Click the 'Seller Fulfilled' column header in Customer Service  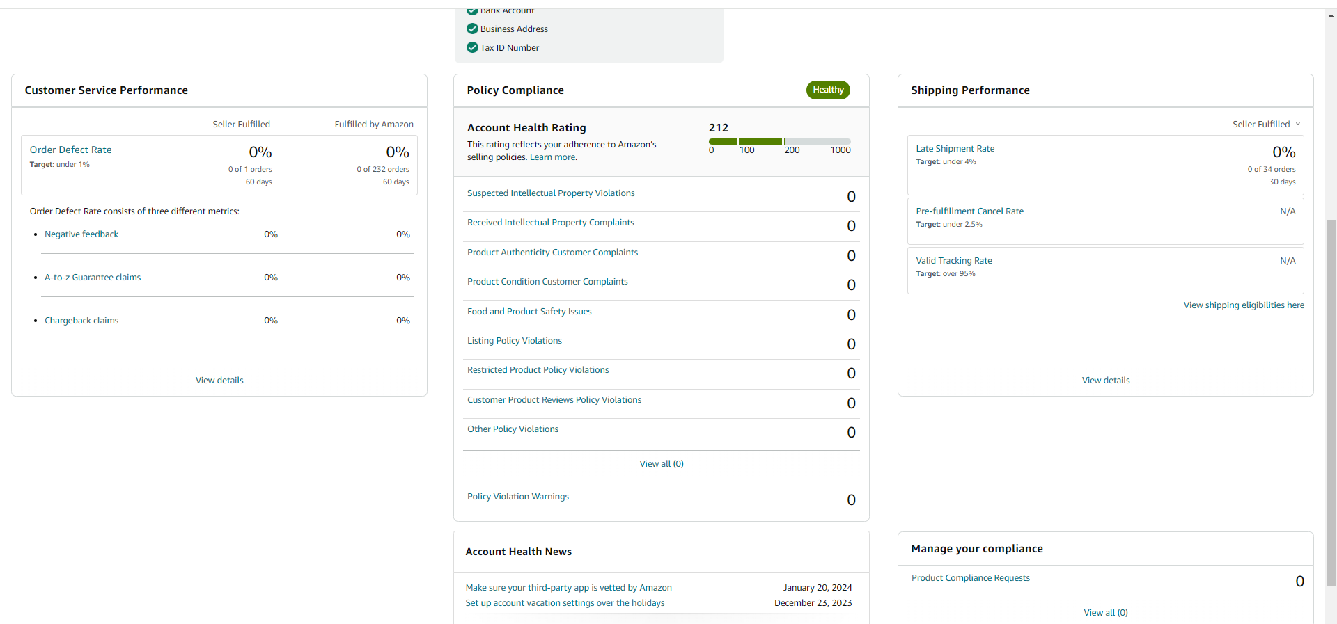click(x=241, y=125)
